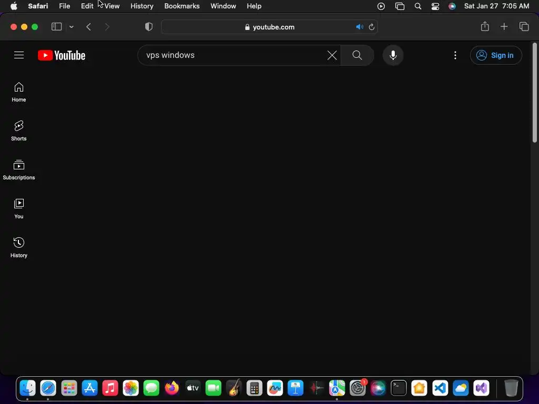Open Shorts in sidebar
This screenshot has height=404, width=539.
pyautogui.click(x=19, y=131)
